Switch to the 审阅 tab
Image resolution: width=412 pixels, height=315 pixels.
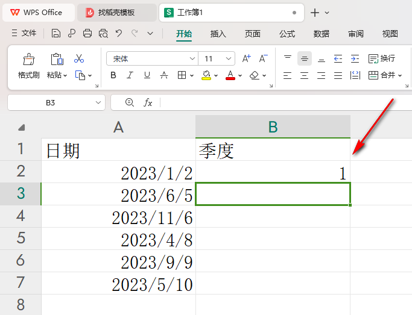coord(355,34)
